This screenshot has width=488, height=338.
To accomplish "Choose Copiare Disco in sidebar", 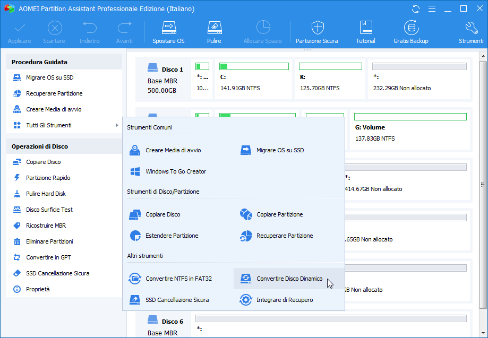I will click(x=64, y=162).
